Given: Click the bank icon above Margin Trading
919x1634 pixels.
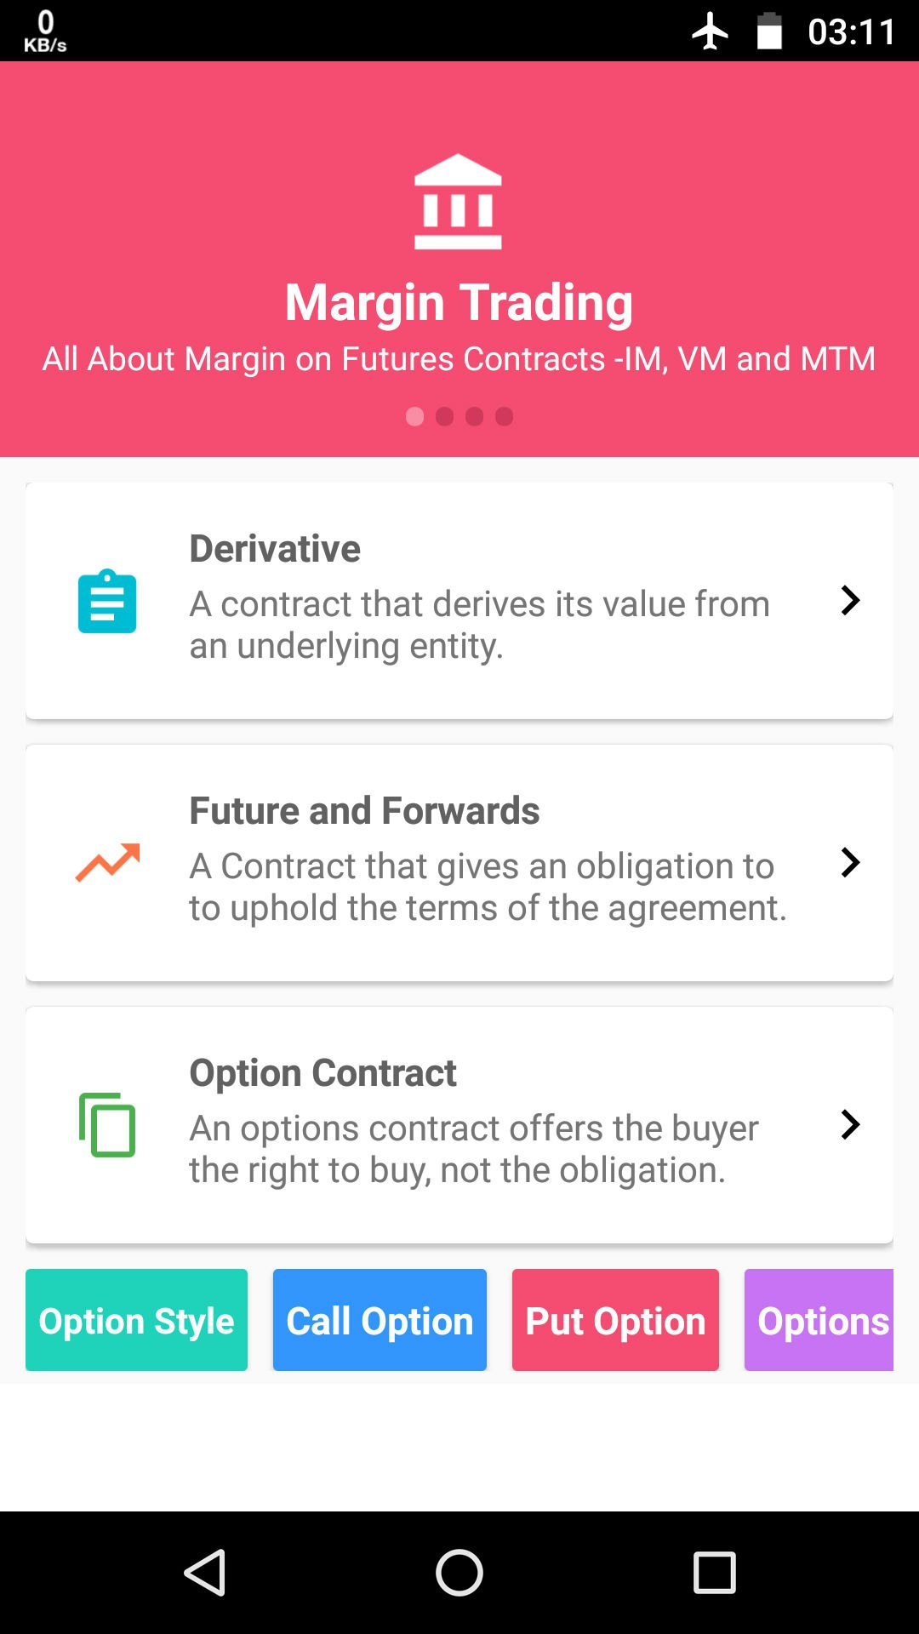Looking at the screenshot, I should [x=459, y=202].
